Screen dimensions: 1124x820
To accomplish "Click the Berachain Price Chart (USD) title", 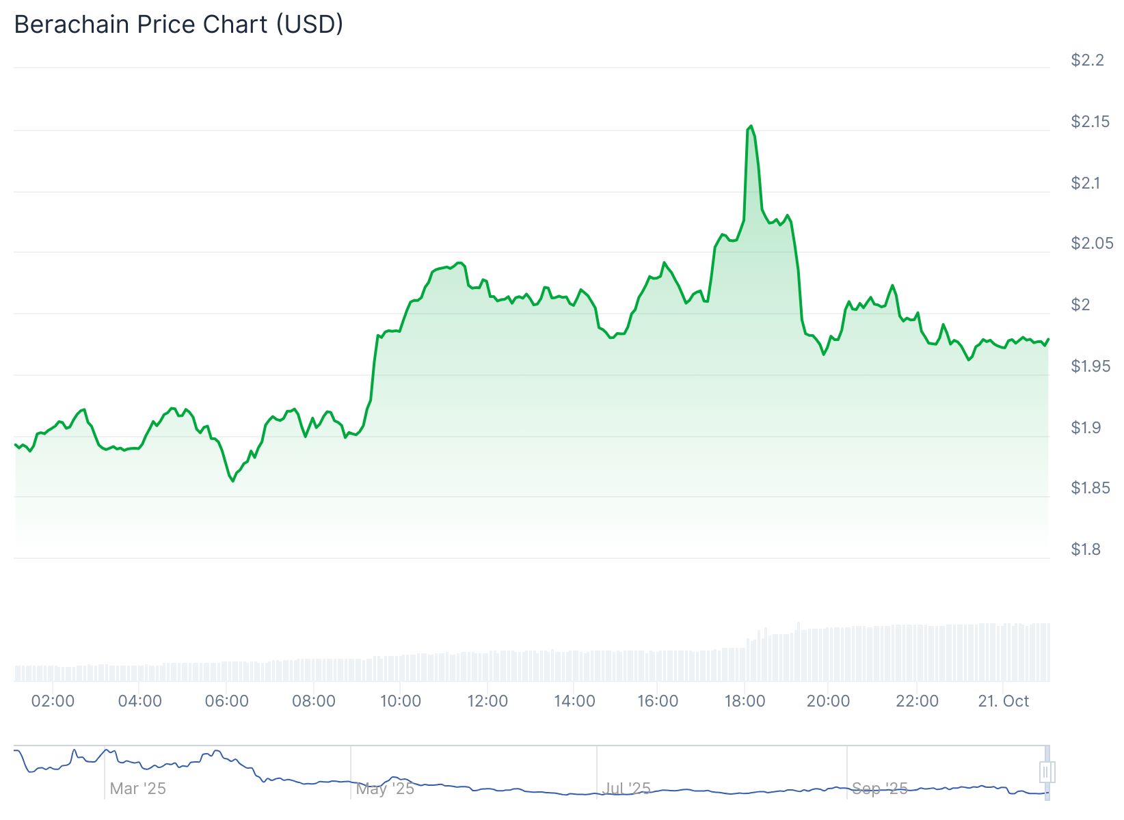I will point(178,25).
